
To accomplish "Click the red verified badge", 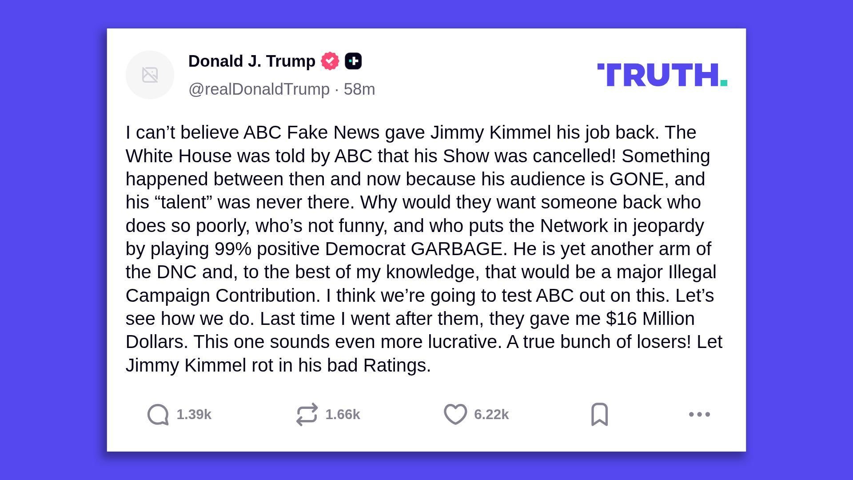I will tap(330, 61).
